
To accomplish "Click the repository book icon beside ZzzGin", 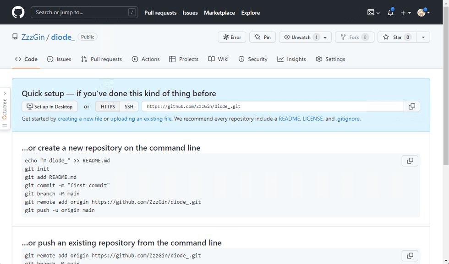I will point(15,37).
